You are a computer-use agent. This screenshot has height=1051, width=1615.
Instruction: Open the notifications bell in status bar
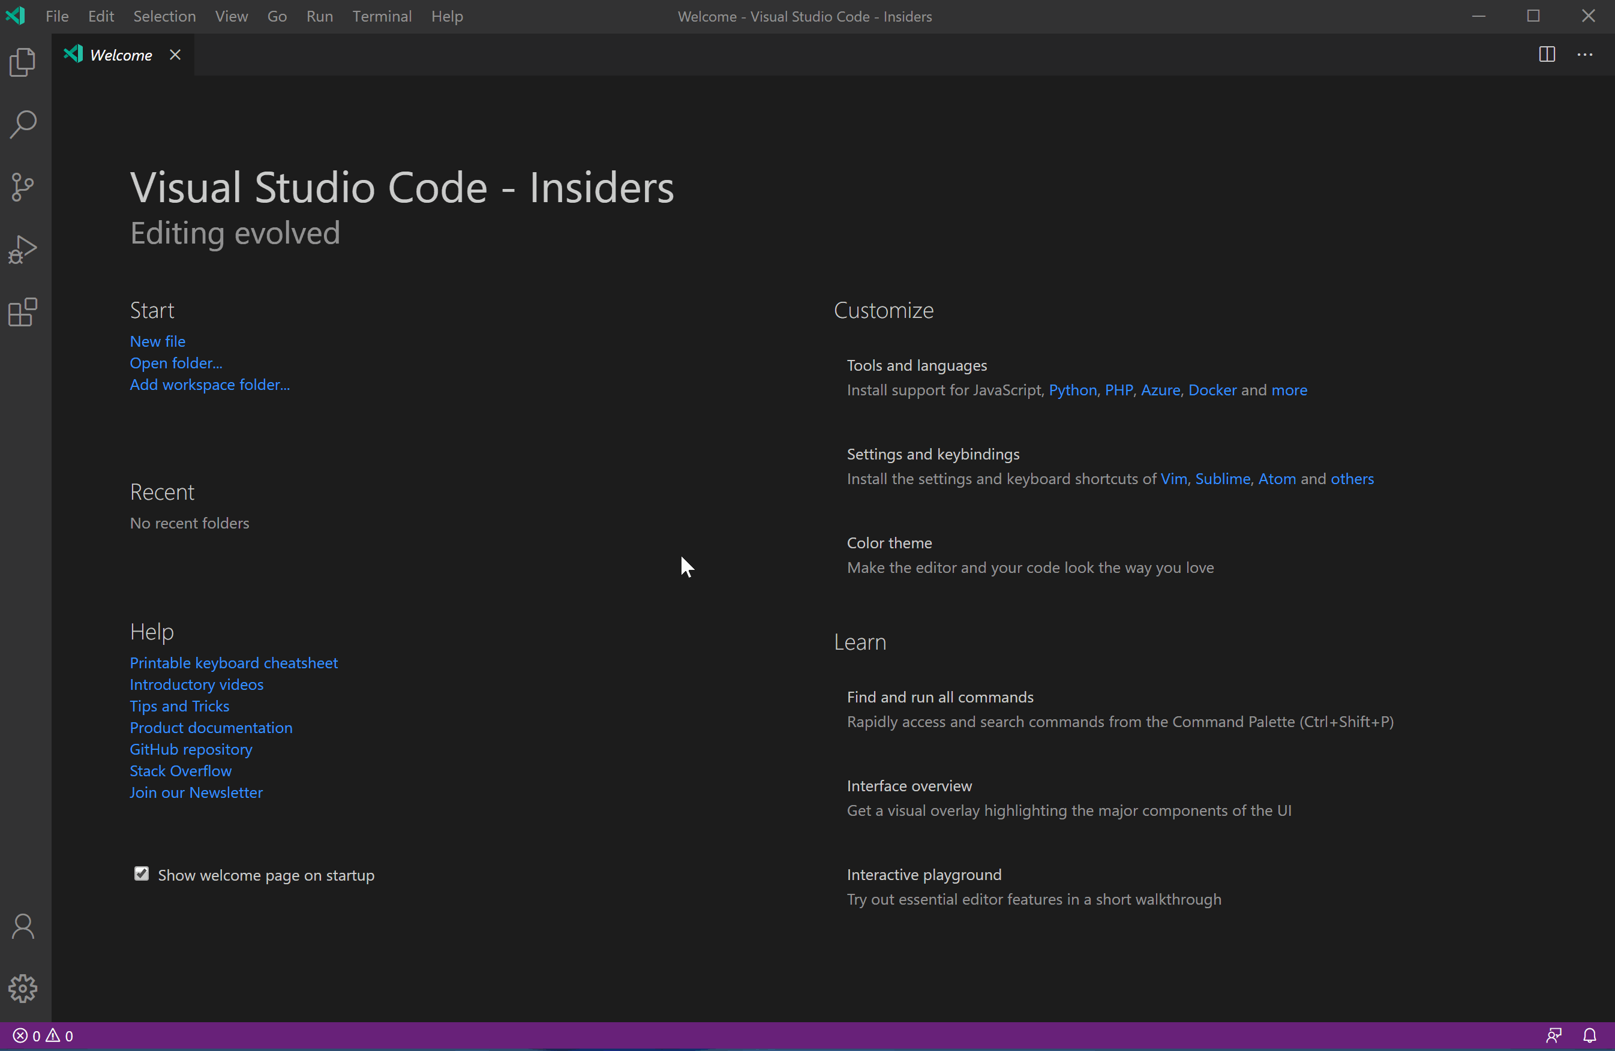[1589, 1035]
